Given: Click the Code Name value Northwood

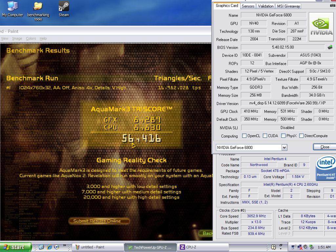Looking at the screenshot, I should coord(259,165).
